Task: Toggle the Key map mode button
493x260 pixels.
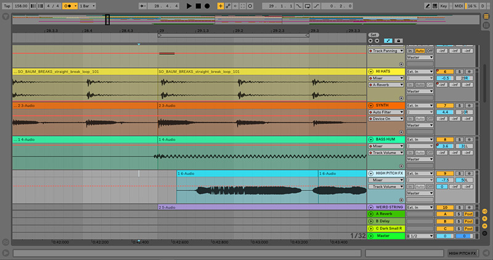Action: [444, 6]
